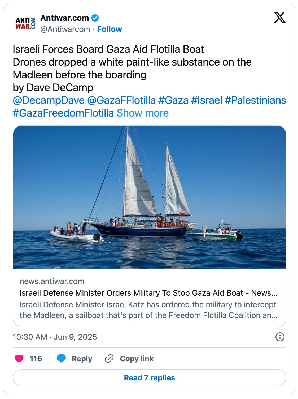This screenshot has width=298, height=399.
Task: Open the @DecampDave mention
Action: coord(49,100)
